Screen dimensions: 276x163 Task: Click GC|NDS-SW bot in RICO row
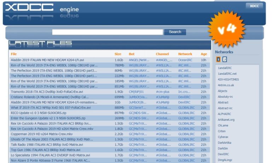[139, 113]
